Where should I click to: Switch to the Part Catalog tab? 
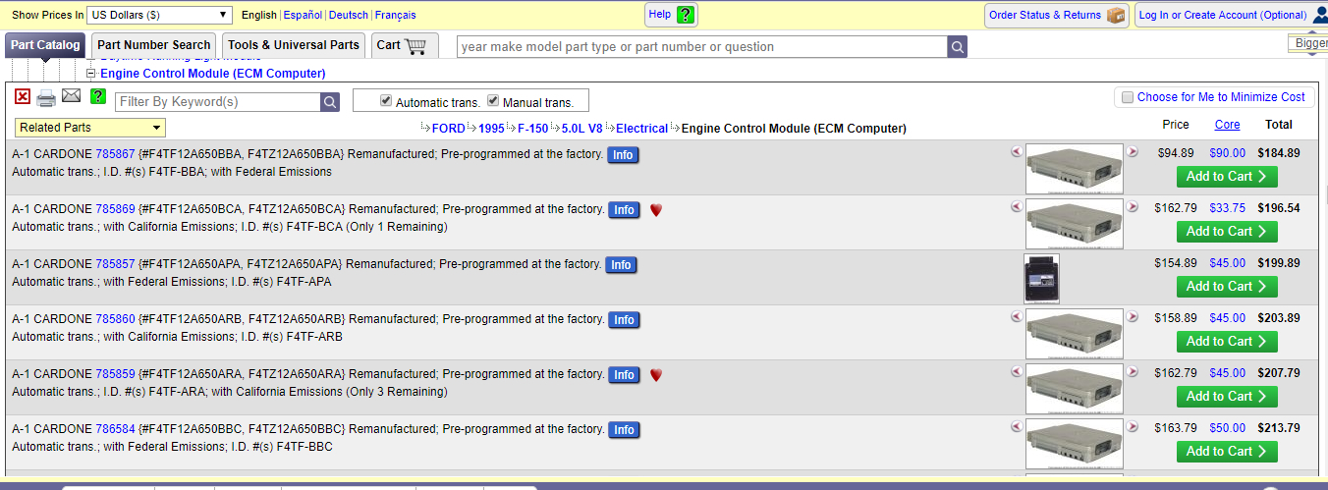pyautogui.click(x=45, y=45)
